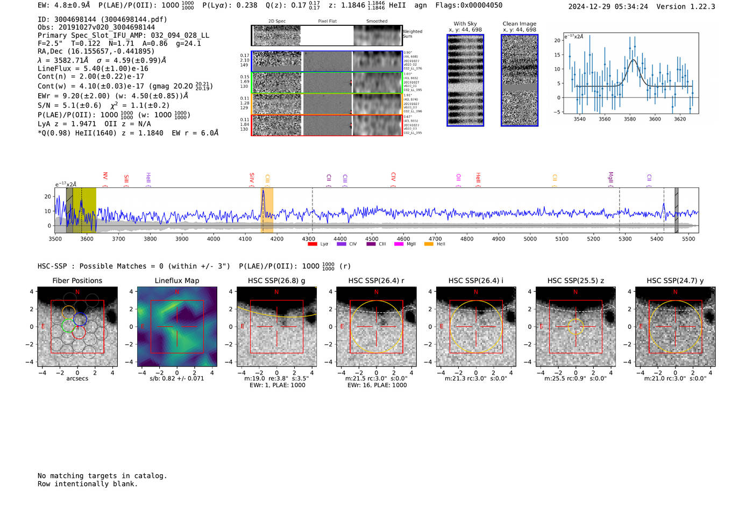
Task: Select the purple CIV legend swatch
Action: click(341, 244)
